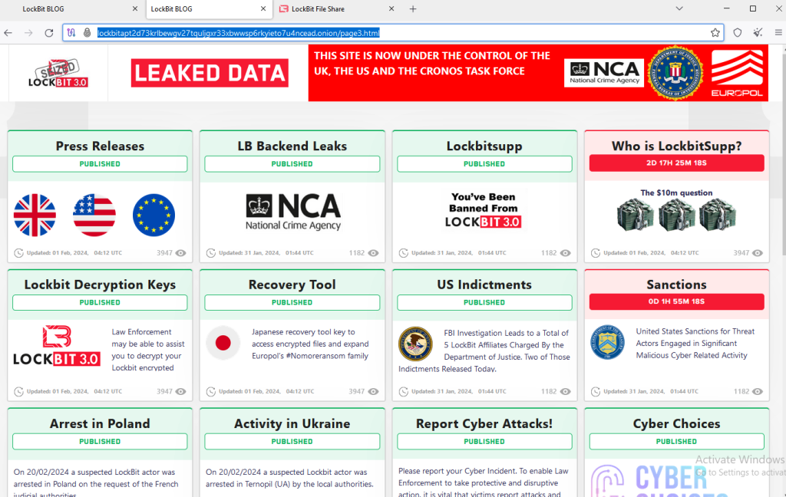Open the Lockbitsupp card title

(x=484, y=146)
